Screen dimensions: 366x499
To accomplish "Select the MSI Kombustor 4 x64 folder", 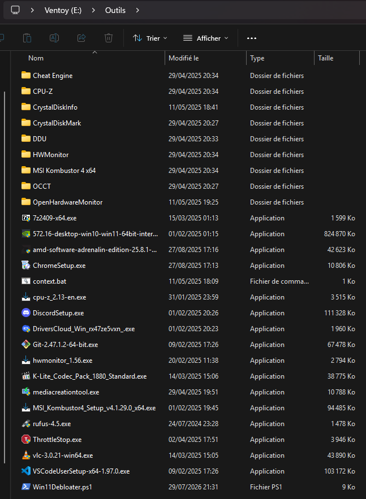I will [x=64, y=171].
